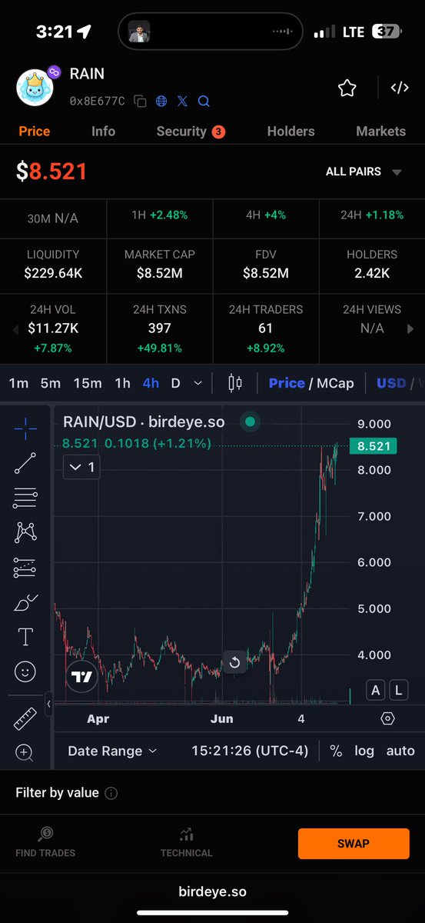Open the ALL PAIRS dropdown
This screenshot has height=923, width=425.
pyautogui.click(x=364, y=172)
